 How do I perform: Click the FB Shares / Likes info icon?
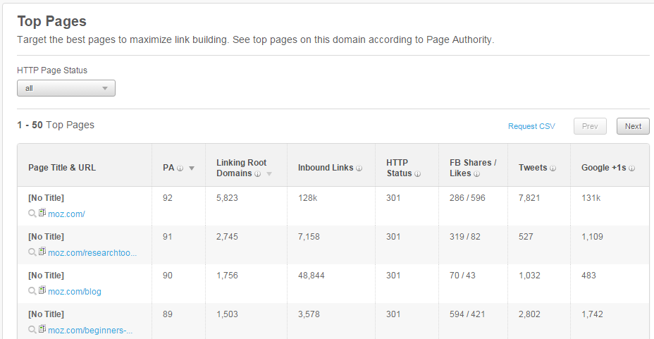(476, 174)
